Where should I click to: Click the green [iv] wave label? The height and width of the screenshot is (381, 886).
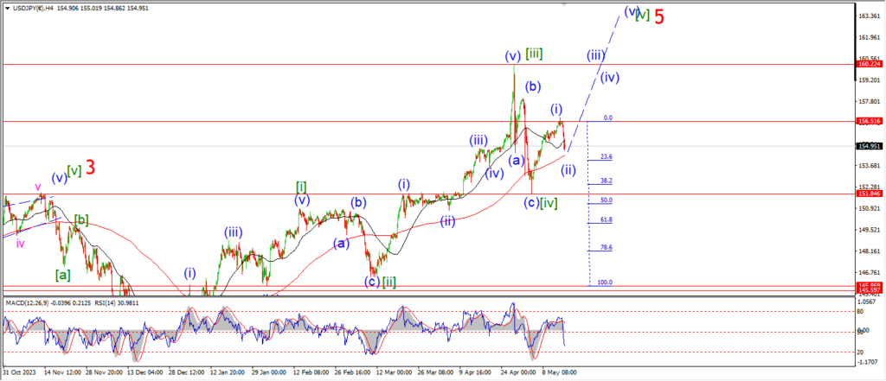coord(549,203)
